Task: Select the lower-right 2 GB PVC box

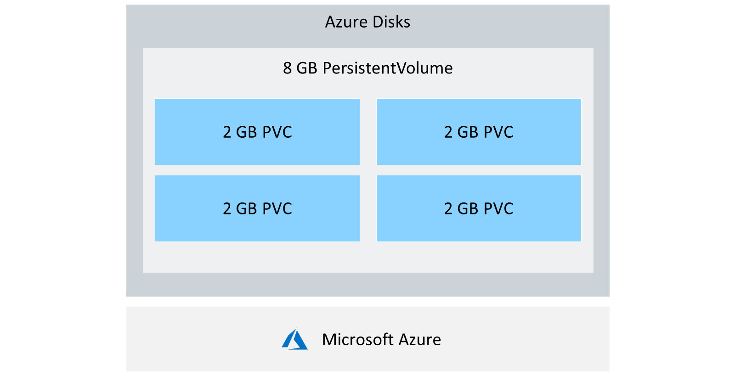Action: click(479, 208)
